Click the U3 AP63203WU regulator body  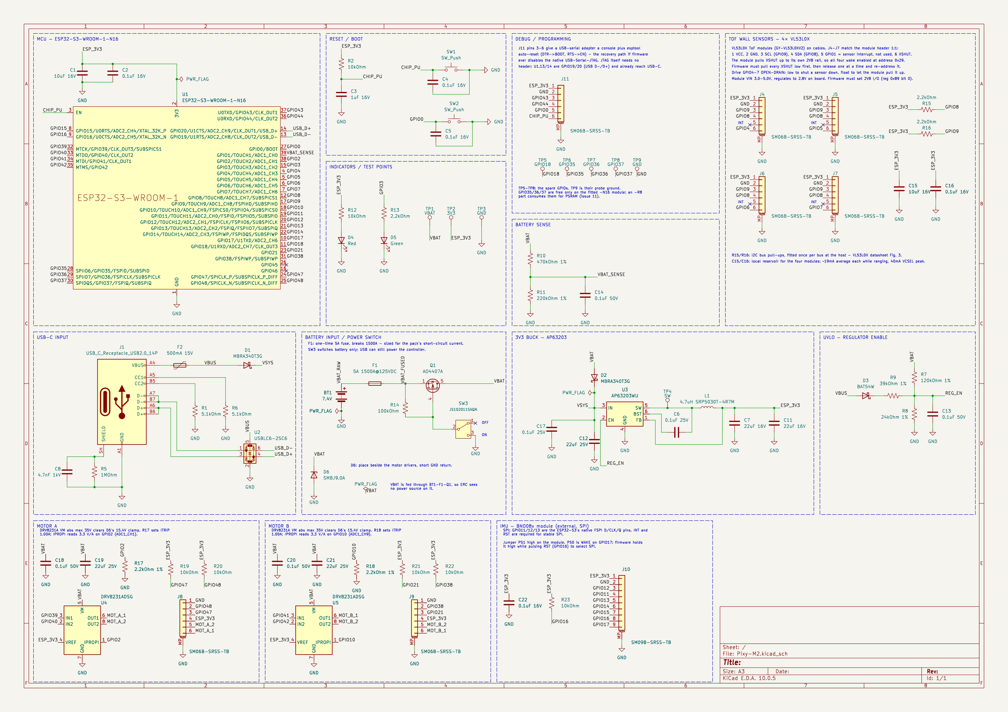click(625, 414)
